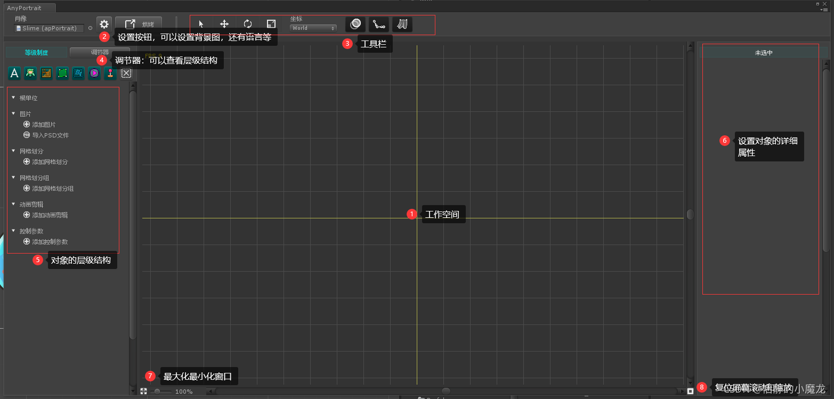The width and height of the screenshot is (834, 399).
Task: Click the workspace vertical scrollbar thumb
Action: 690,214
